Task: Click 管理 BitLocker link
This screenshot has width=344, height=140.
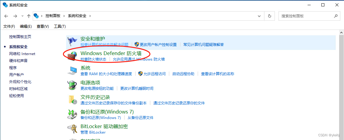Action: (93, 132)
